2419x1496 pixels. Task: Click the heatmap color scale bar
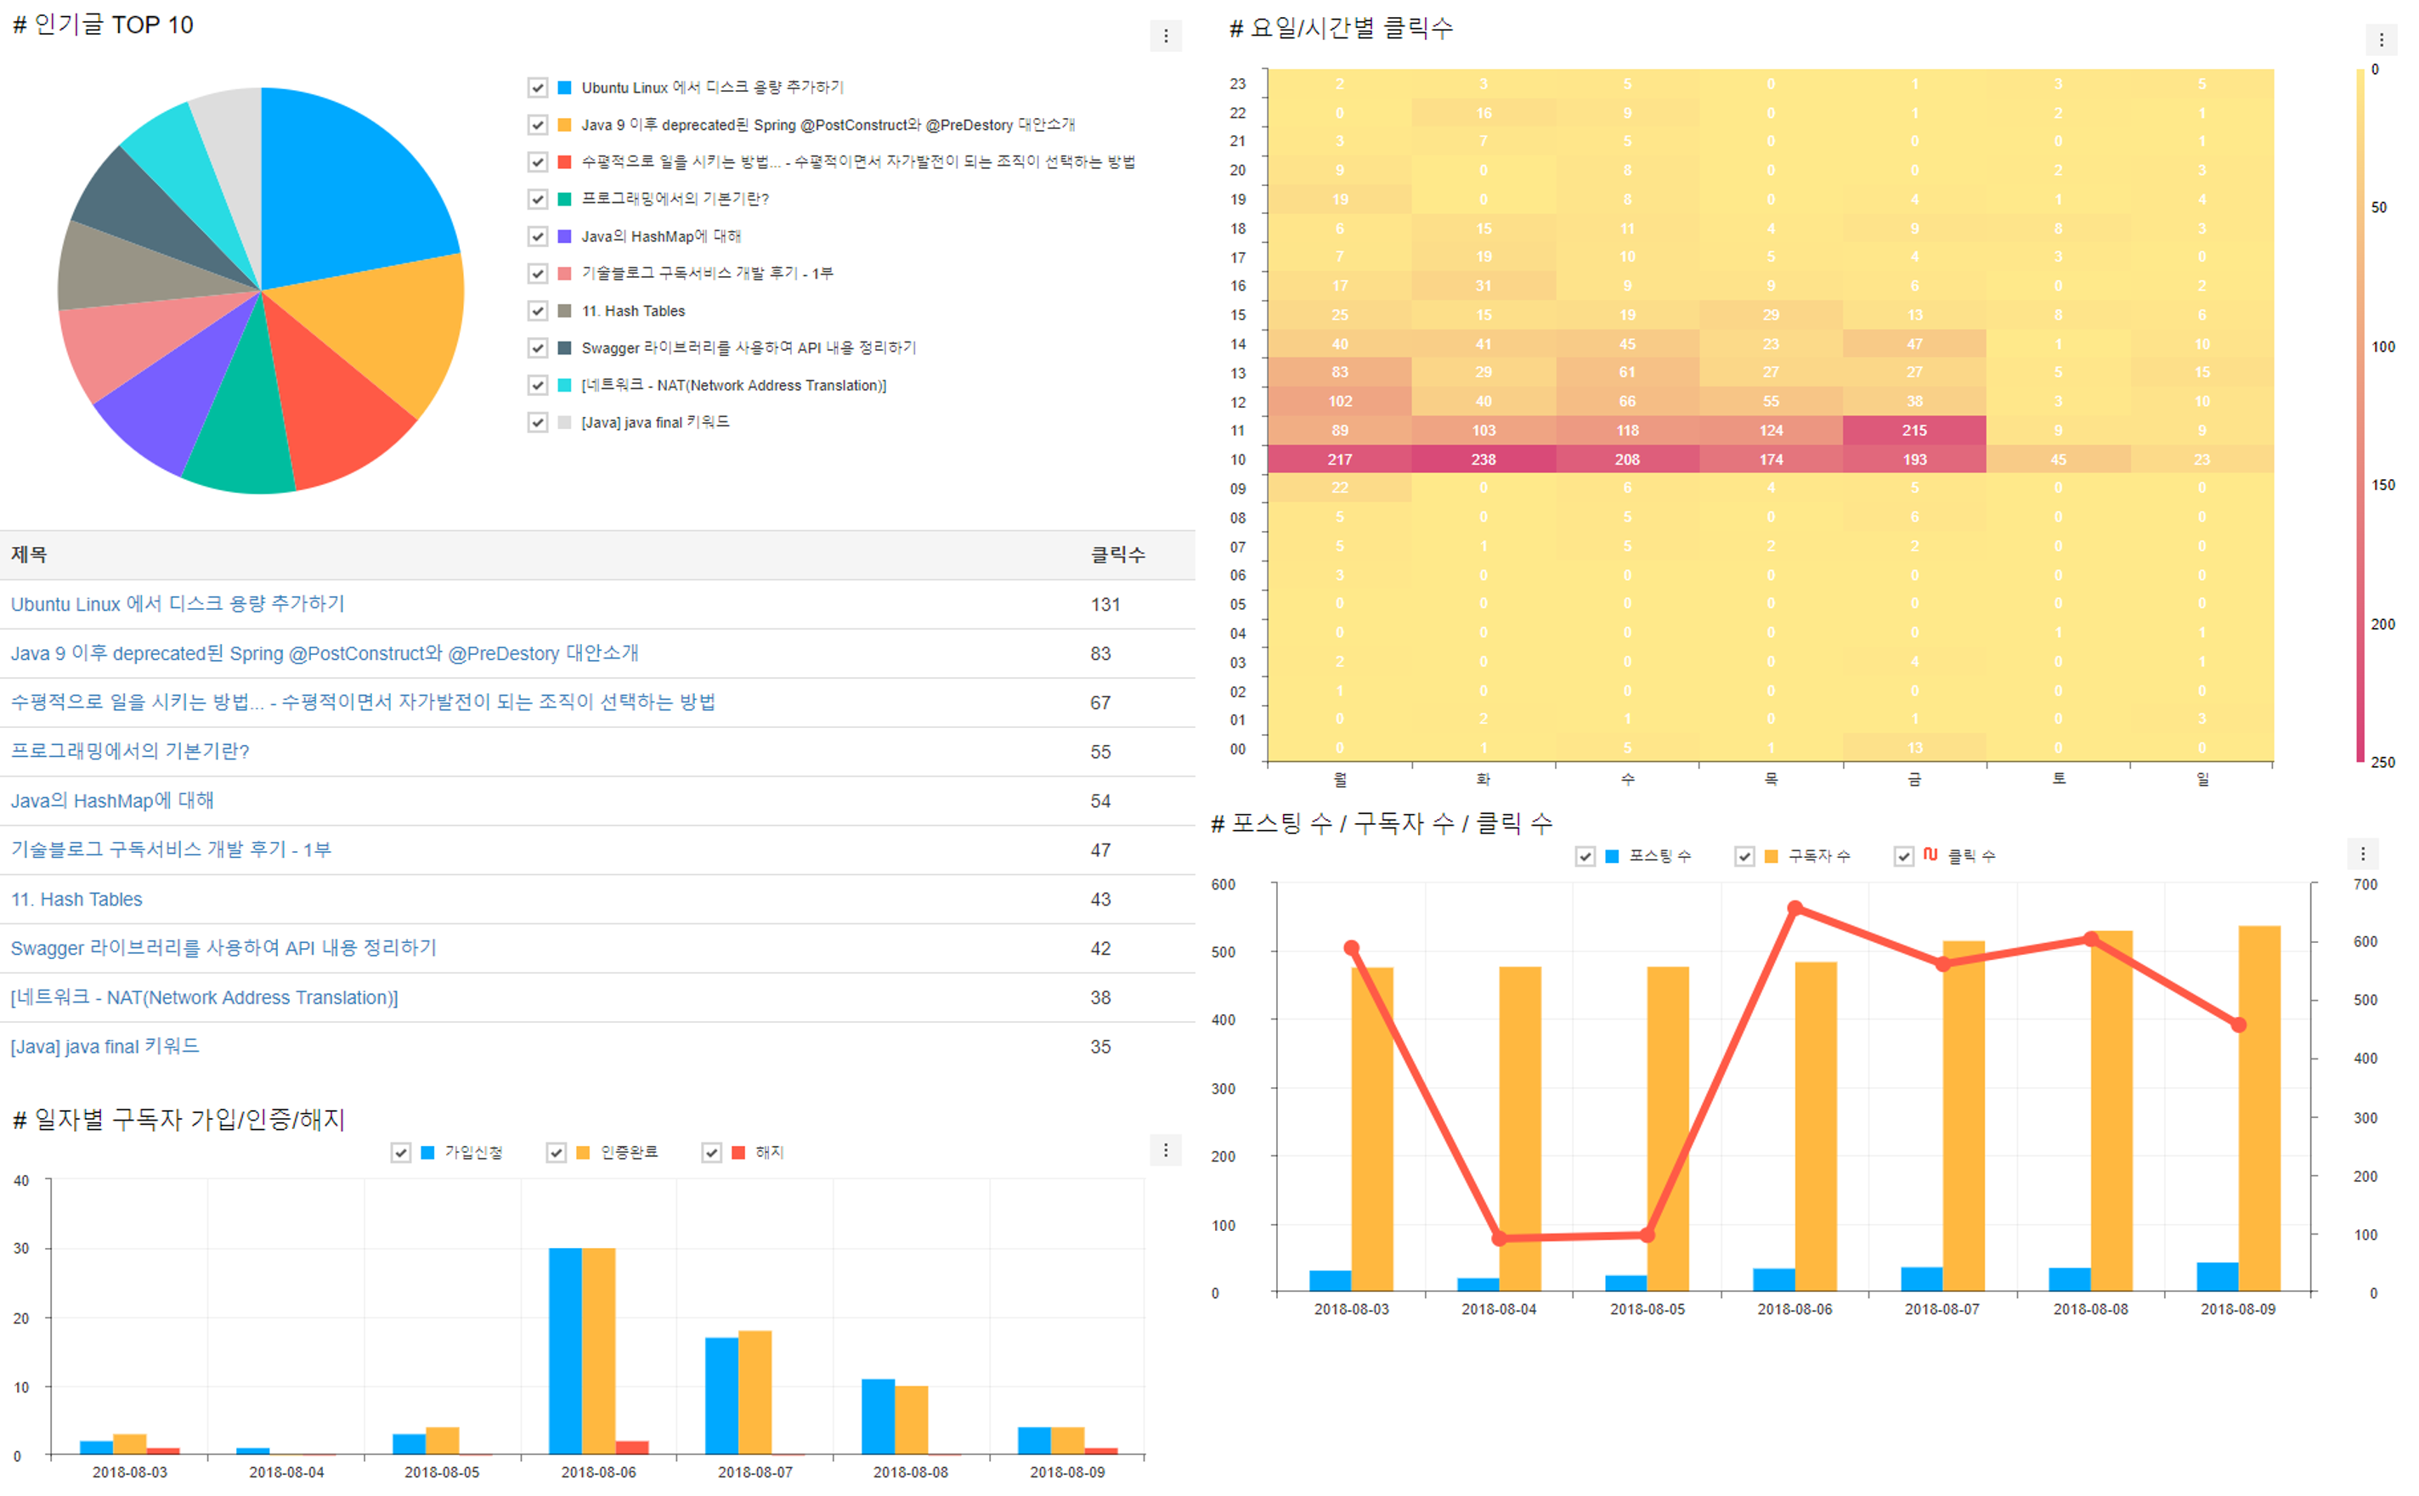2360,415
